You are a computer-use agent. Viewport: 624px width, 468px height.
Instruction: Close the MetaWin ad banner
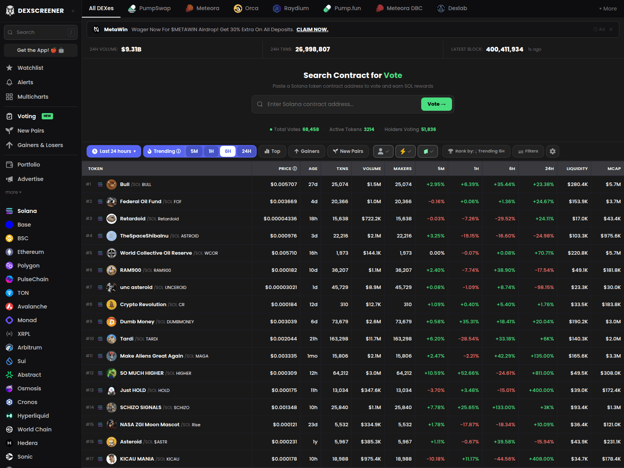611,30
